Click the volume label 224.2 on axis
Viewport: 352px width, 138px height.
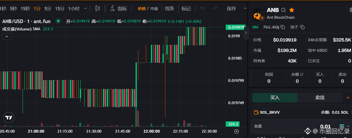[x=233, y=124]
